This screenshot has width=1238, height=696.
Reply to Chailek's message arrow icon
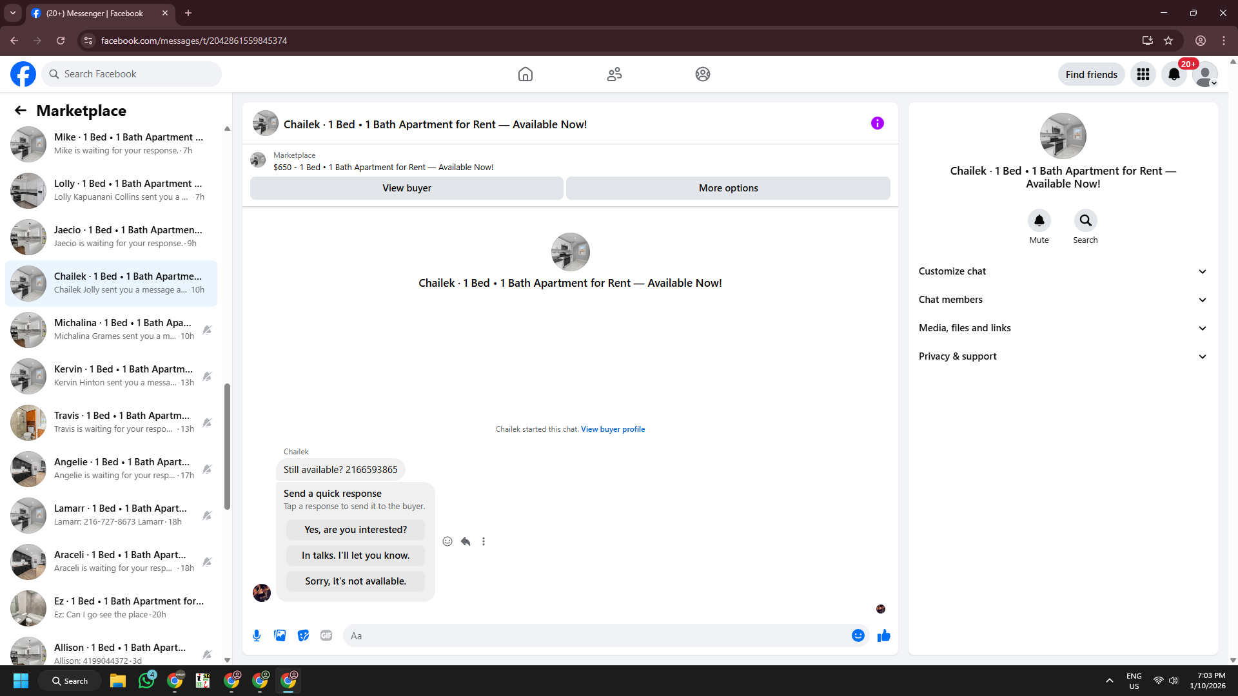click(x=466, y=541)
